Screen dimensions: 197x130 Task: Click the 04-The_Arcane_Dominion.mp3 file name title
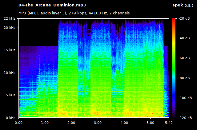[52, 5]
